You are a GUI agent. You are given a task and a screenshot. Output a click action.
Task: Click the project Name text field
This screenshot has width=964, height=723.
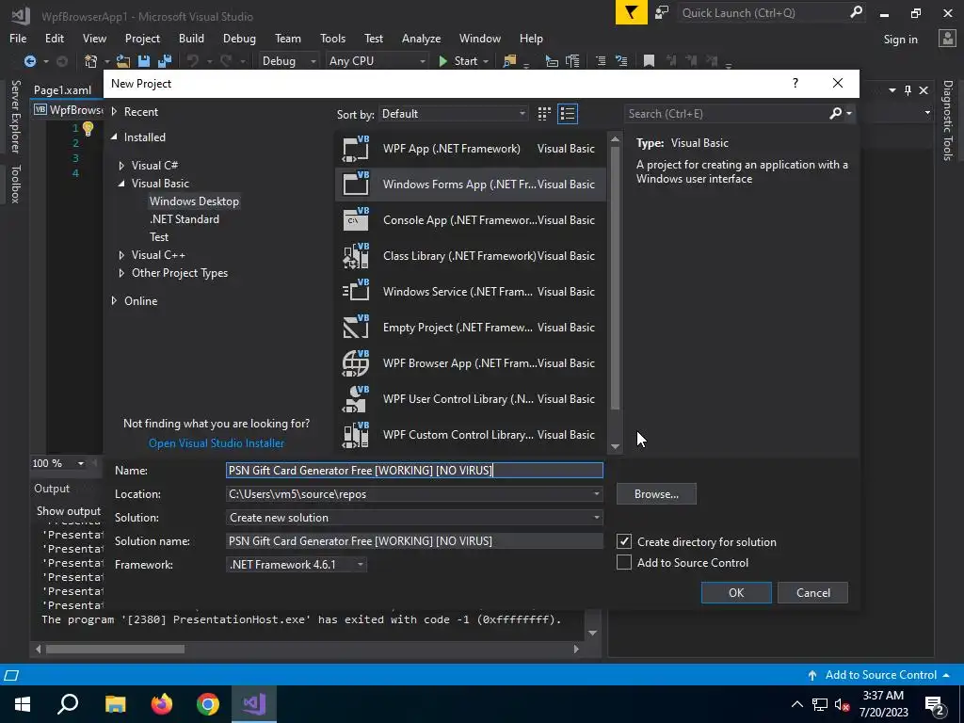[x=414, y=471]
